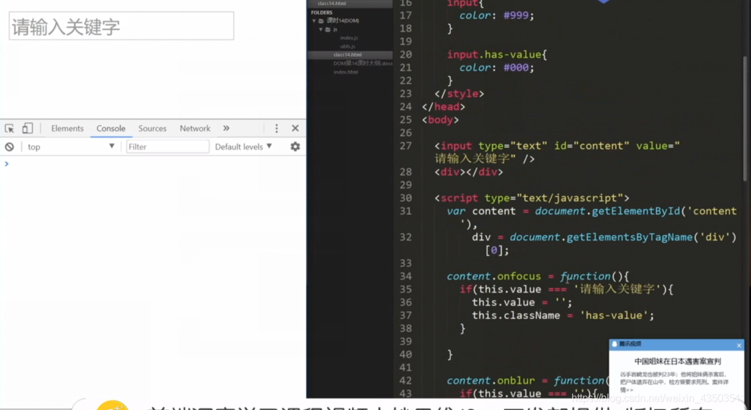This screenshot has width=751, height=410.
Task: Click the 'content.onfocus' code on line 34
Action: 493,277
